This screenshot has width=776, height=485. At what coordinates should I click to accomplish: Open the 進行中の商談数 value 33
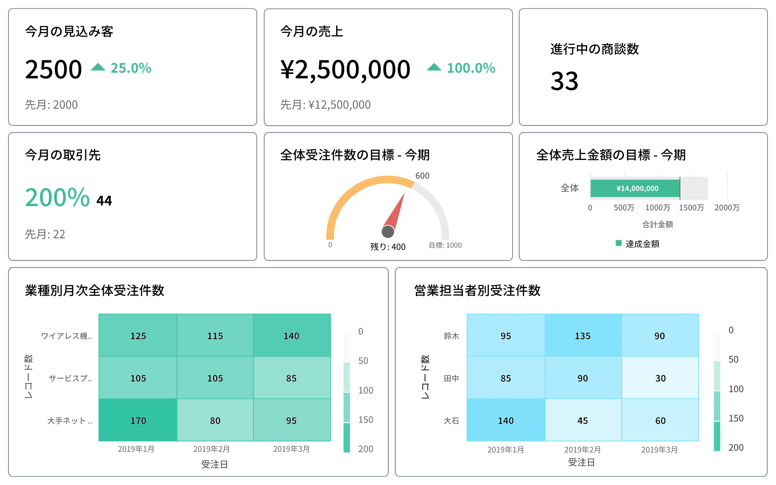click(564, 81)
